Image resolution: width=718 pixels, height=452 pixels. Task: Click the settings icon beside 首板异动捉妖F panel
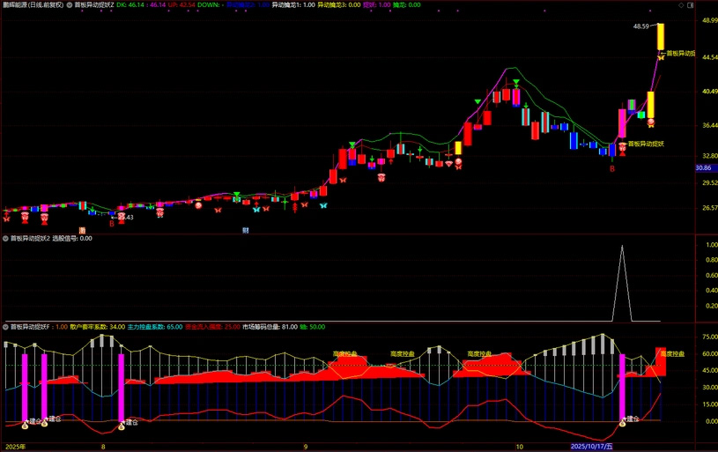[x=5, y=327]
